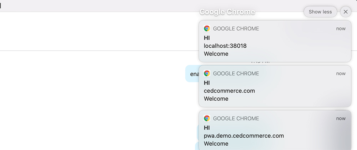The width and height of the screenshot is (357, 150).
Task: Click GOOGLE CHROME label in first notification
Action: point(236,28)
